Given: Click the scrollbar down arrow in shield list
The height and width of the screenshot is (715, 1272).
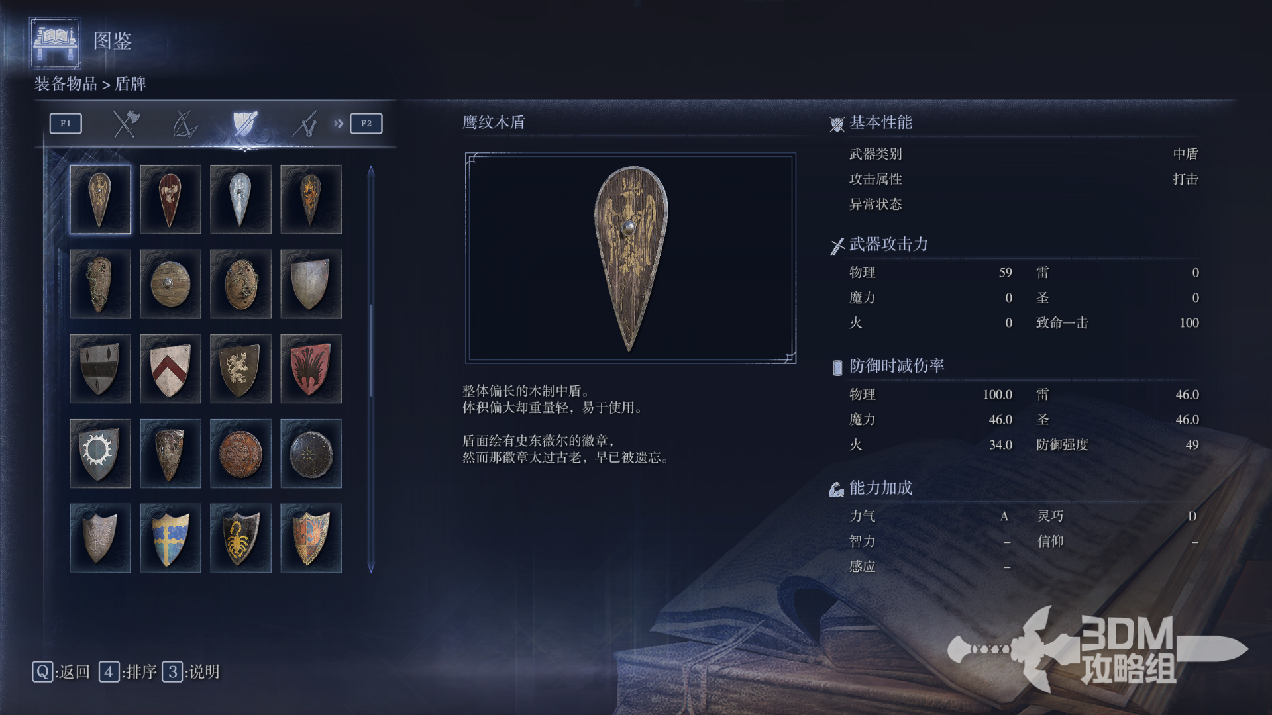Looking at the screenshot, I should 371,567.
